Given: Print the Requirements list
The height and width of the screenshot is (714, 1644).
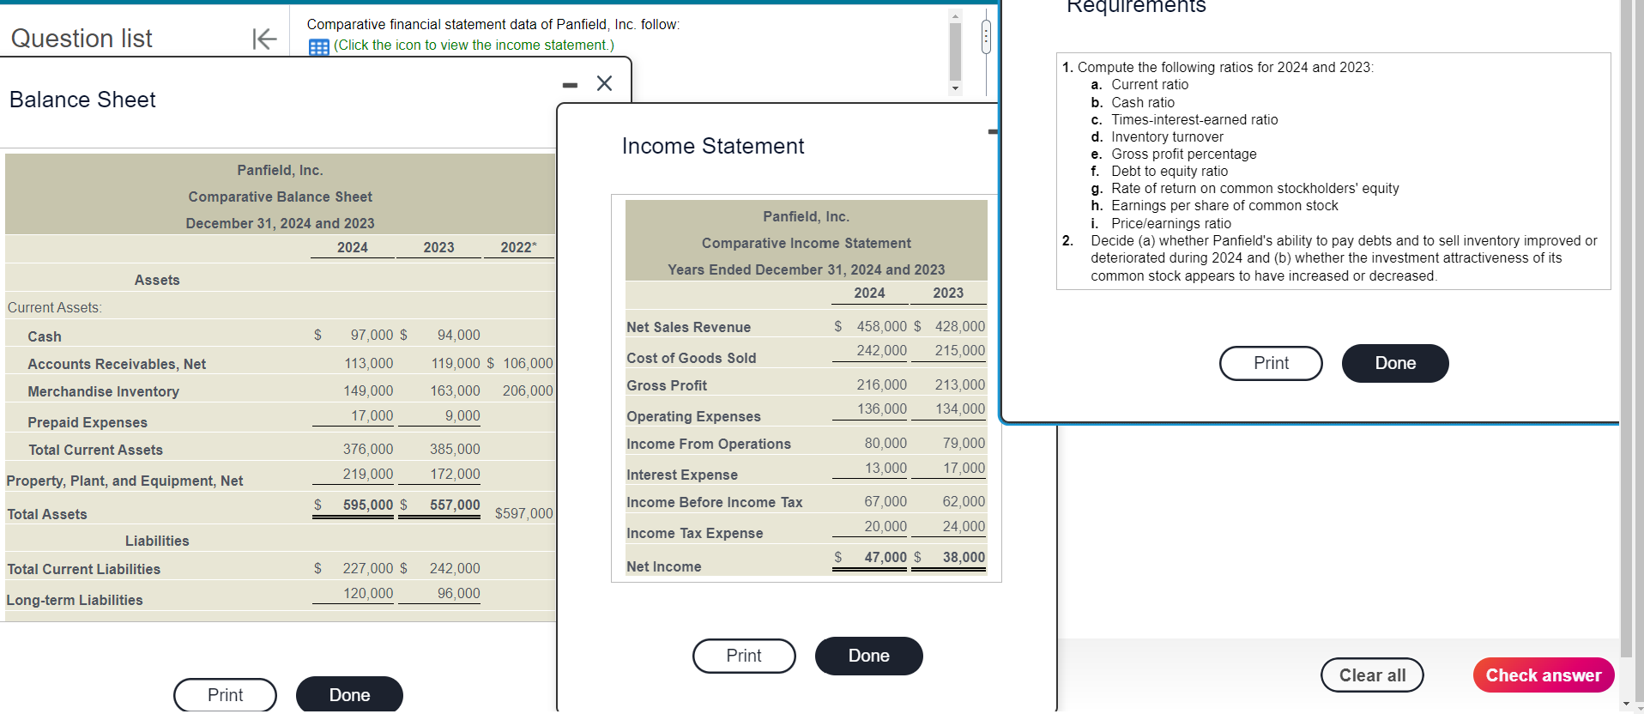Looking at the screenshot, I should [1271, 363].
